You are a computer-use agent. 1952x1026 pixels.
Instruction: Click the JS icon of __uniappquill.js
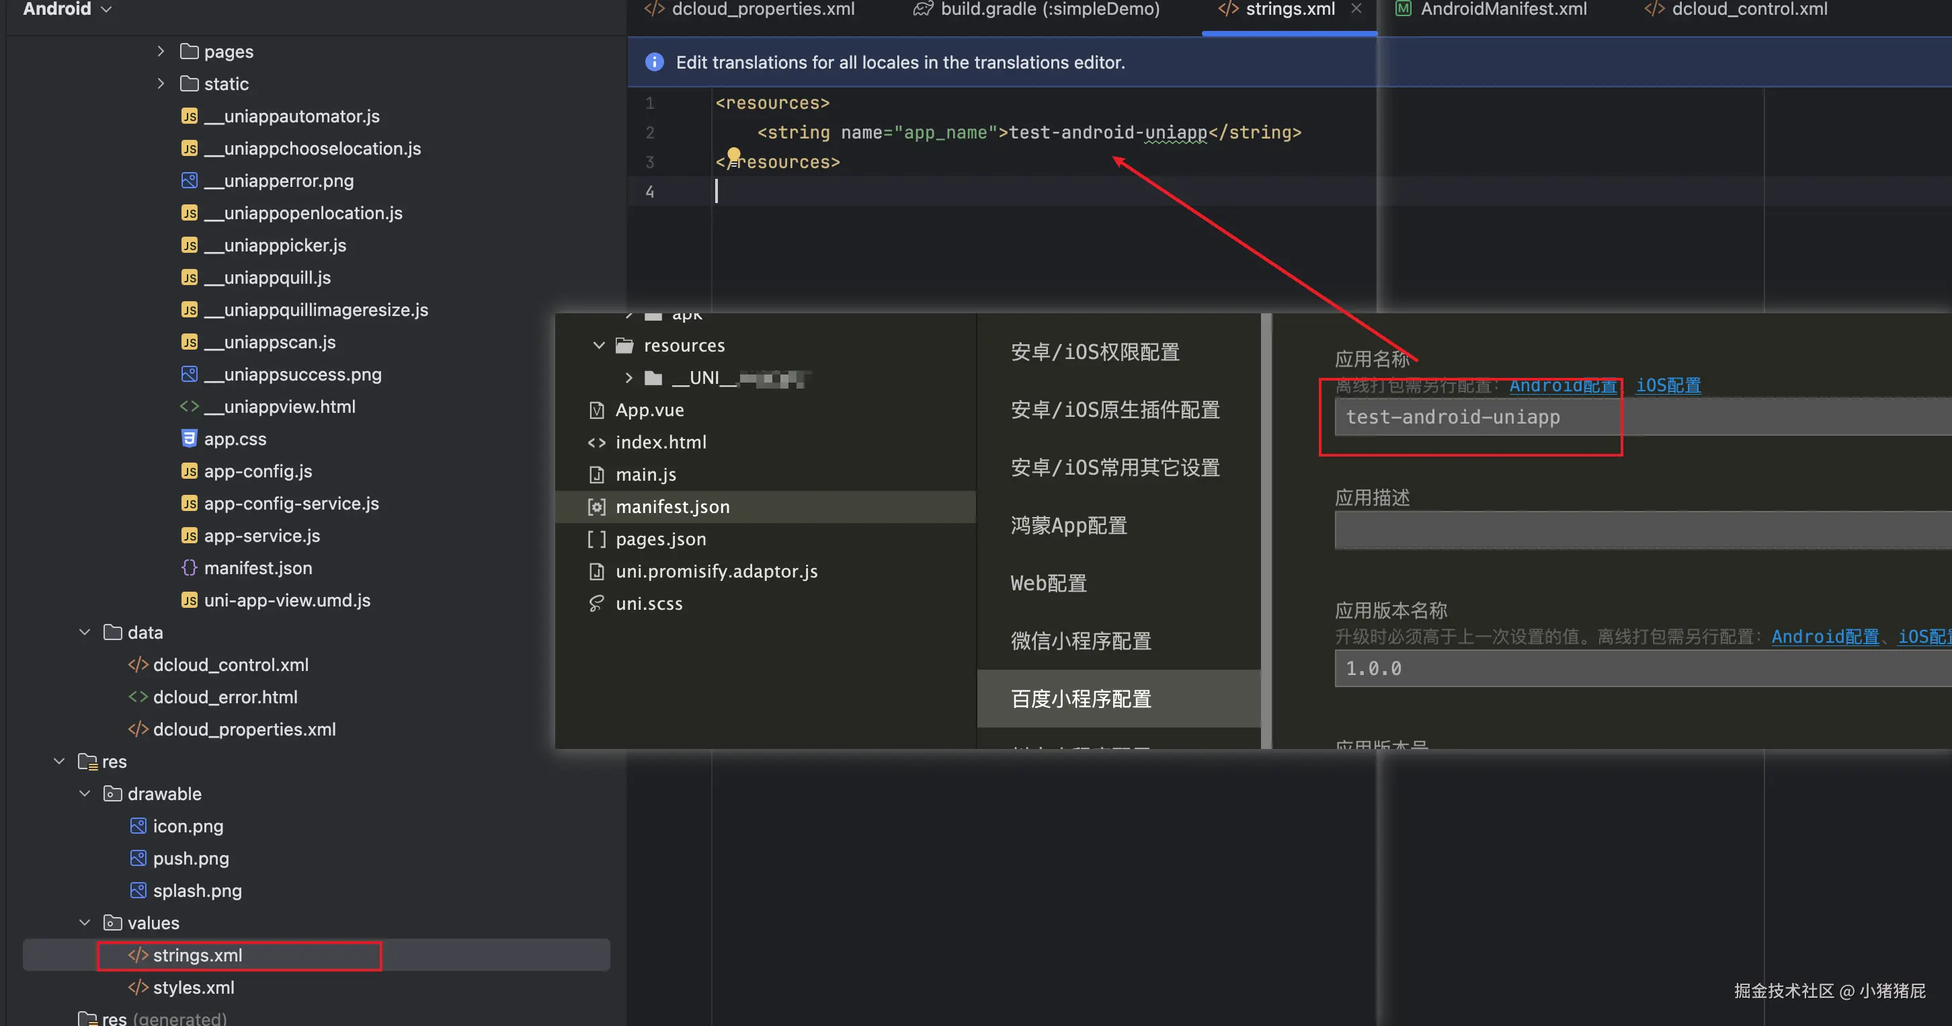[x=190, y=277]
